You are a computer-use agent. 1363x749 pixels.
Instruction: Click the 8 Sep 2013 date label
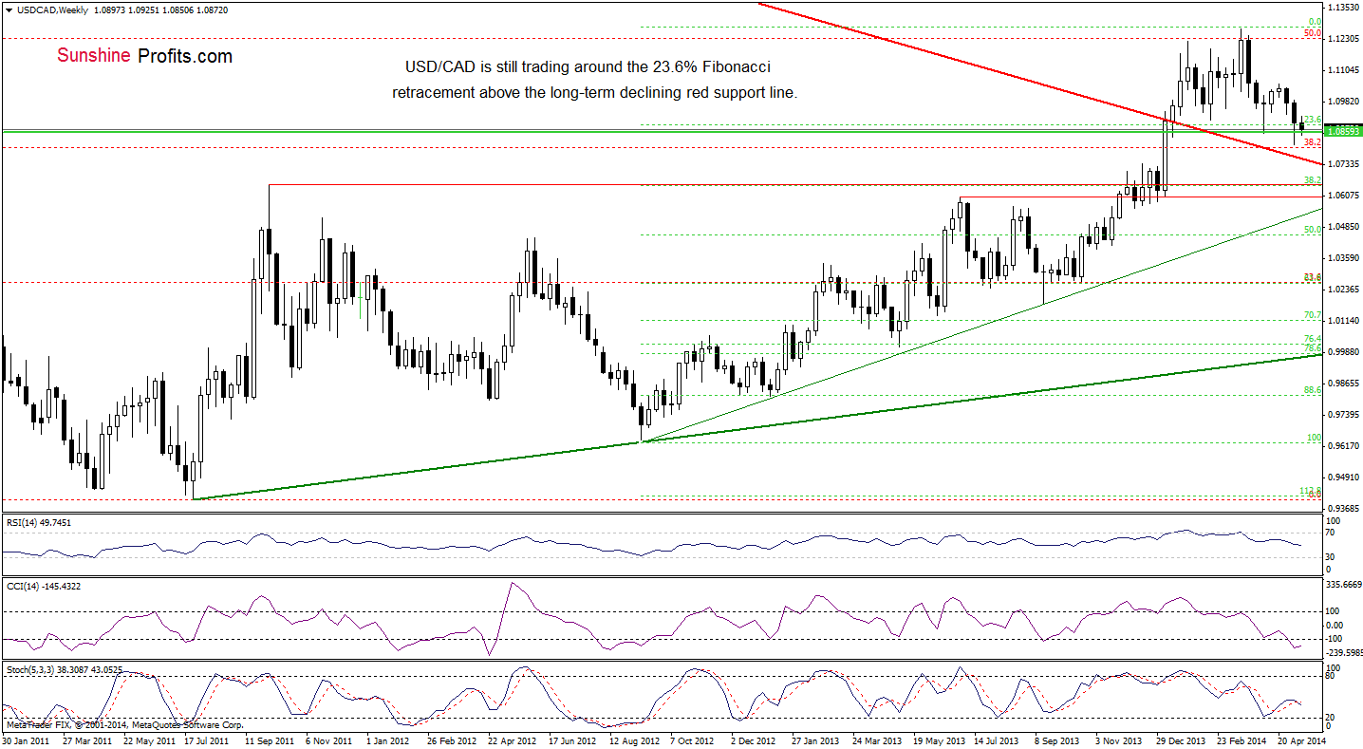[1058, 740]
